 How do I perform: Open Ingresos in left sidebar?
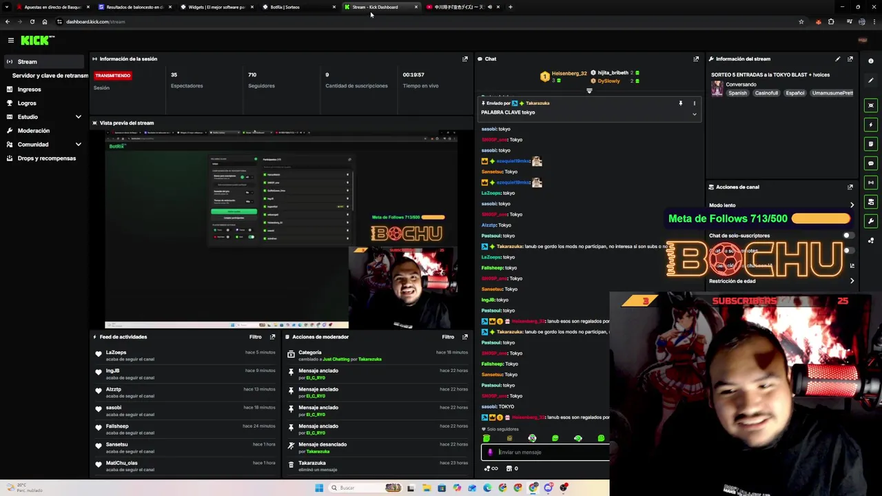click(29, 90)
